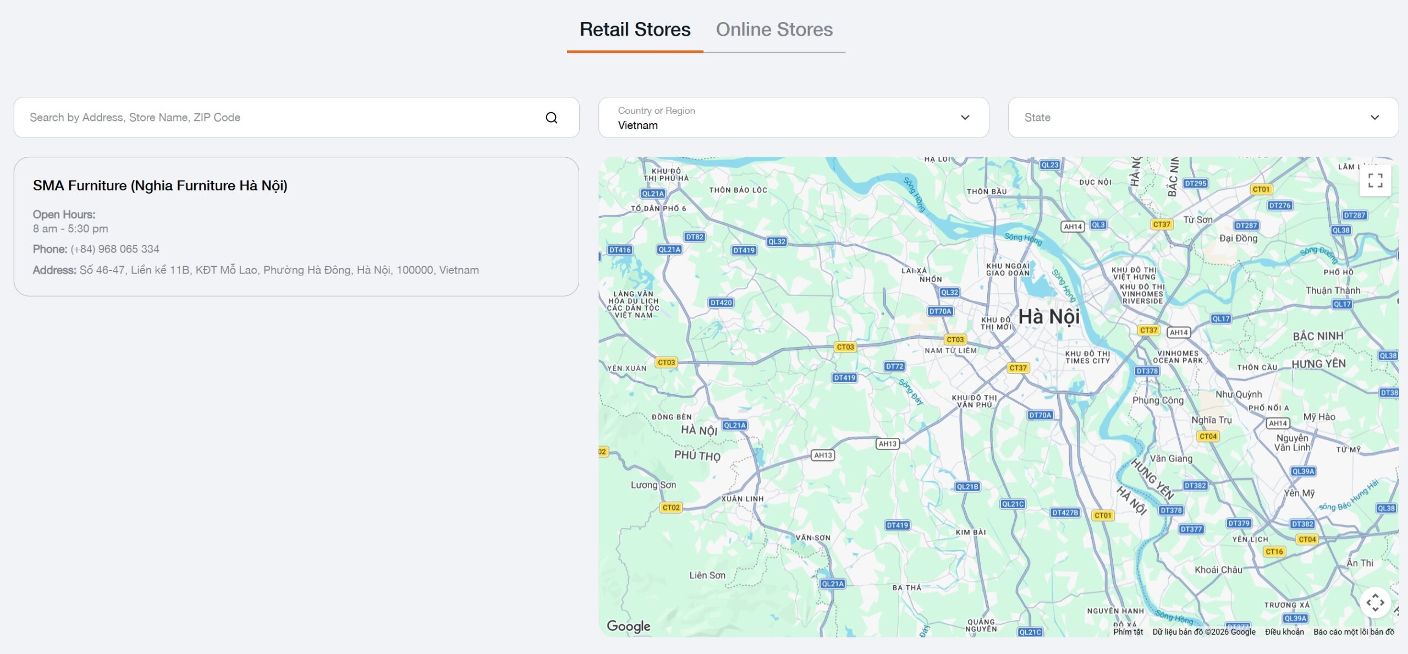Click the HƯNG YÊN label below BẮC NINH
This screenshot has width=1408, height=654.
[x=1318, y=364]
